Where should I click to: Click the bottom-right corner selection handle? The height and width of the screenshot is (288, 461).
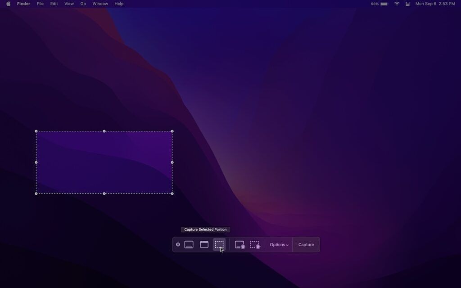pos(172,193)
